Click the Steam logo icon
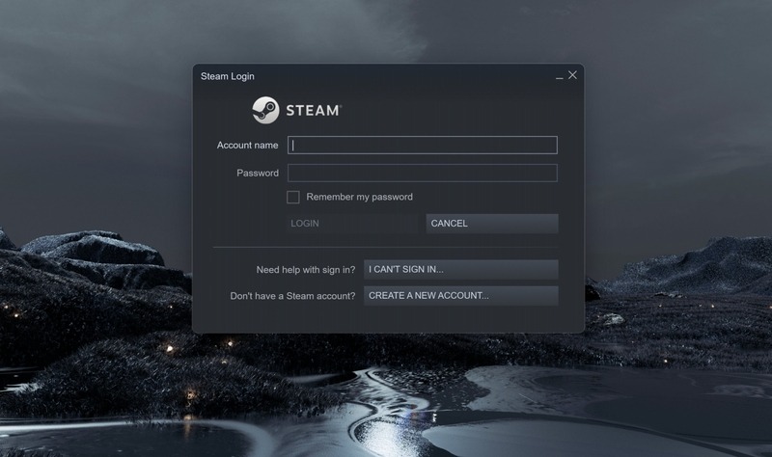Viewport: 772px width, 457px height. 266,110
